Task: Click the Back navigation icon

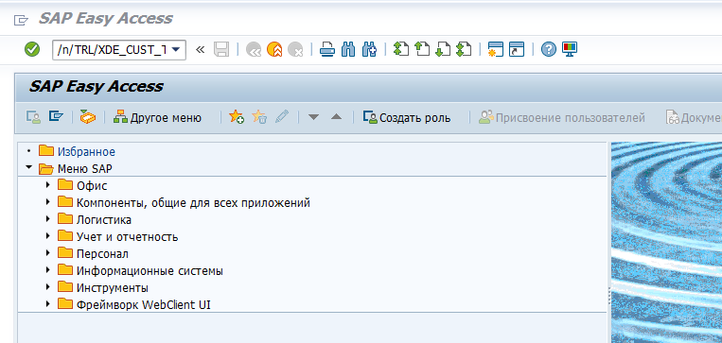Action: click(x=254, y=49)
